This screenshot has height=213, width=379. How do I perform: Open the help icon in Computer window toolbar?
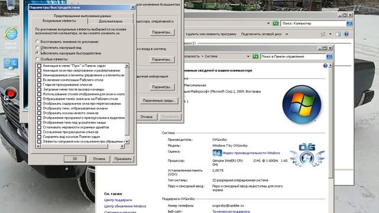pyautogui.click(x=346, y=34)
